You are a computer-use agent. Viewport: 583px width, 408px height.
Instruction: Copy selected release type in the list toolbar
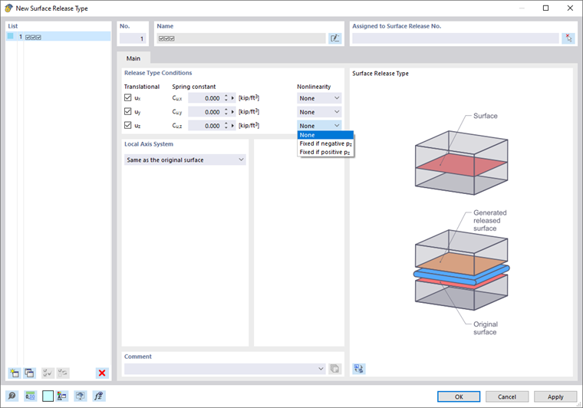coord(29,373)
